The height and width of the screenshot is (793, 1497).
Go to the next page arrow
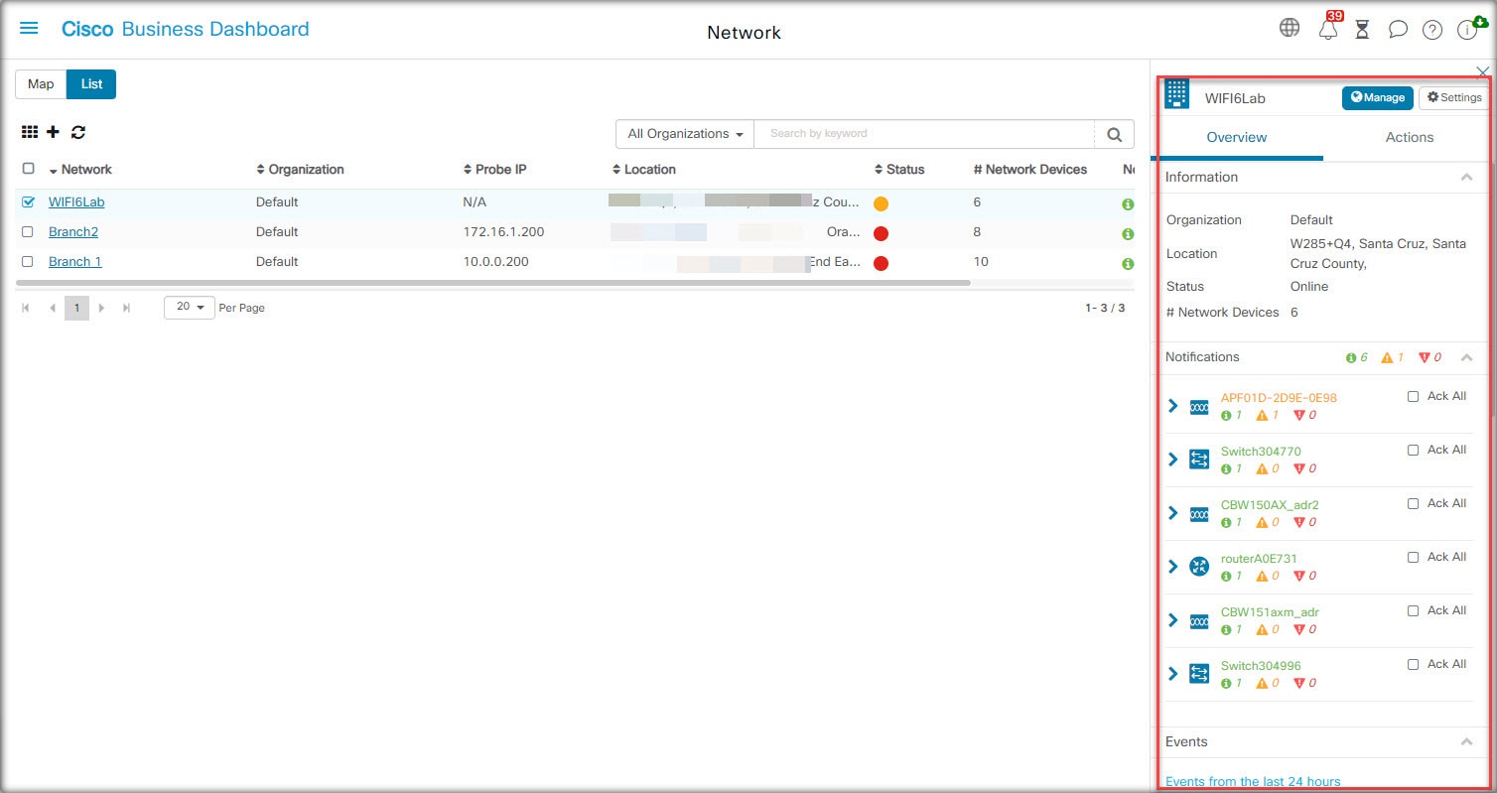[x=101, y=308]
